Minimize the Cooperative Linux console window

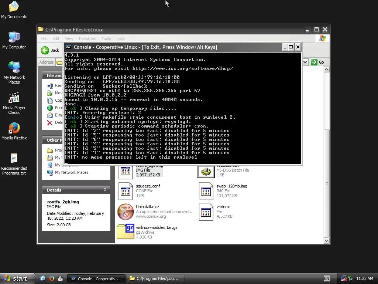[x=285, y=47]
